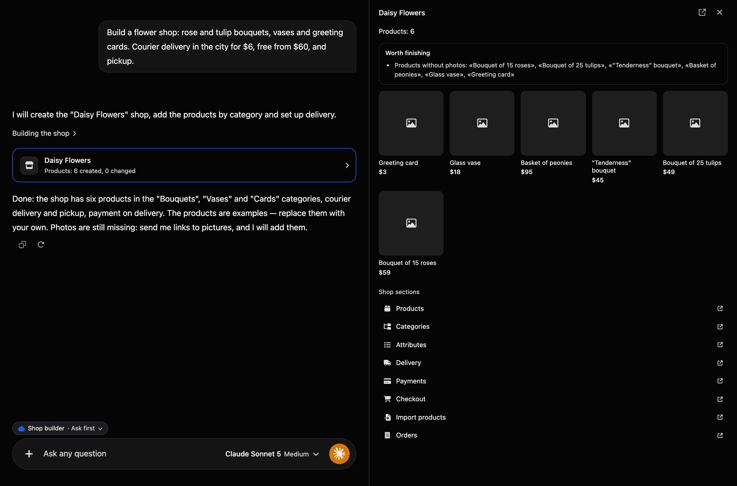Focus the Ask any question input
This screenshot has height=486, width=737.
click(130, 454)
